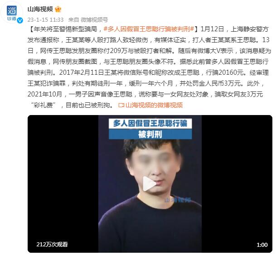Click black area right of video frame
Viewport: 276px width, 255px height.
[237, 176]
